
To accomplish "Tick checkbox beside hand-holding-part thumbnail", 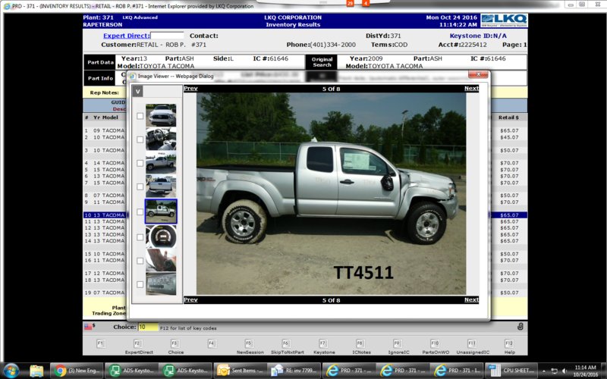I will click(x=140, y=260).
